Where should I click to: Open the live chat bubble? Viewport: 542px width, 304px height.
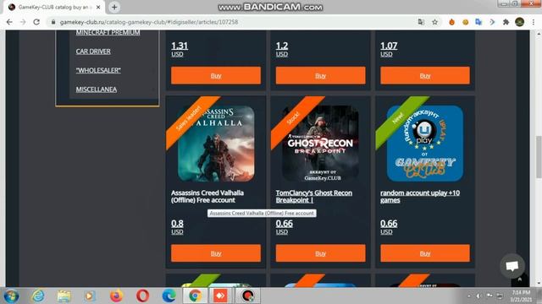(x=512, y=266)
